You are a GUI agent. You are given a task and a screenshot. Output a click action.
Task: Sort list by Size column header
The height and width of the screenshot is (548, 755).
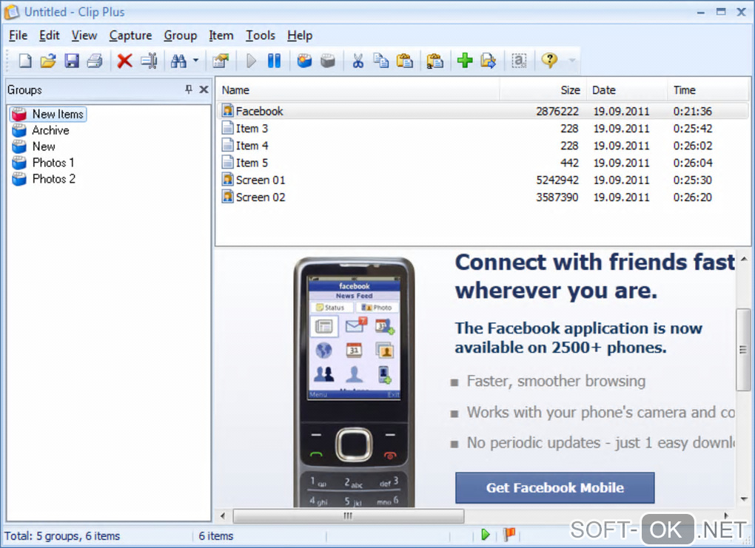click(x=543, y=90)
